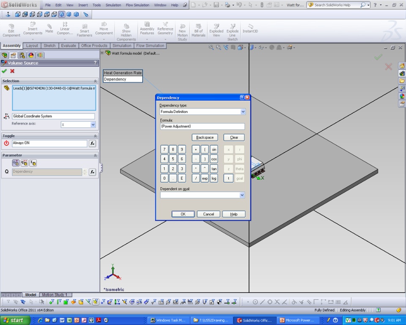406x325 pixels.
Task: Click the Backspace button
Action: click(205, 138)
